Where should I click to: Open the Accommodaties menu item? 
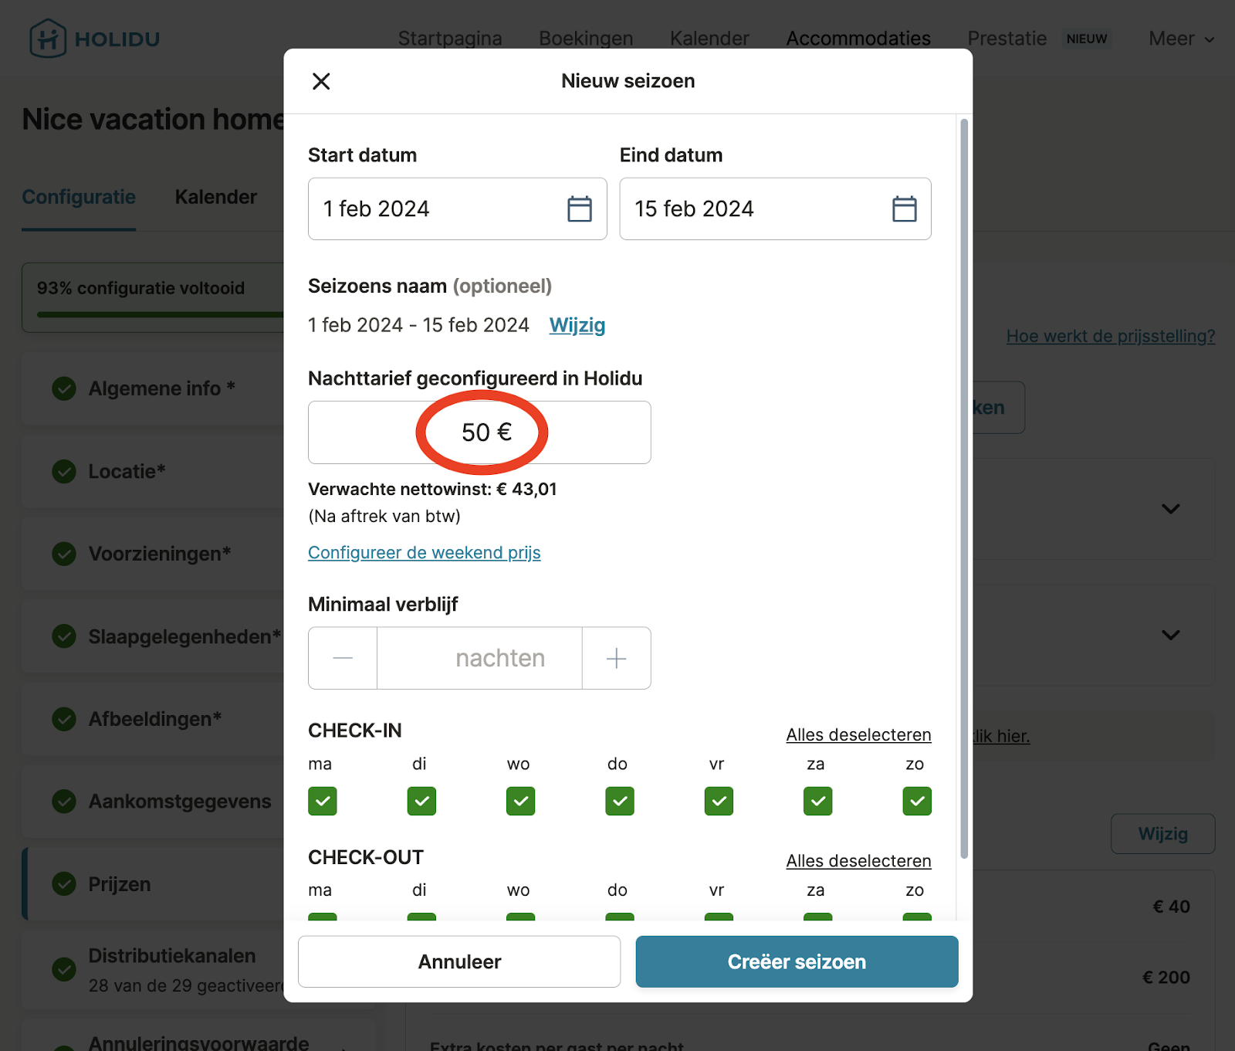(x=858, y=39)
